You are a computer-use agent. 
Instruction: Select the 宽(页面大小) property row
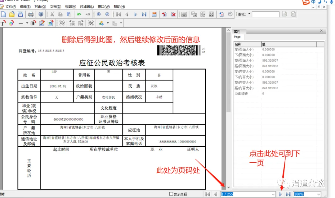(x=279, y=61)
